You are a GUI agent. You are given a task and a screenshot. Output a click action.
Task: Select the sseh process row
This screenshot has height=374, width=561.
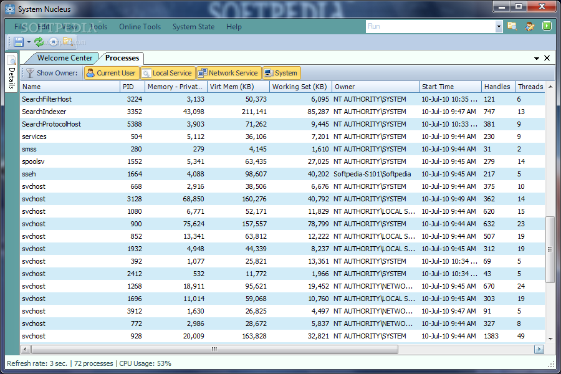pyautogui.click(x=282, y=174)
